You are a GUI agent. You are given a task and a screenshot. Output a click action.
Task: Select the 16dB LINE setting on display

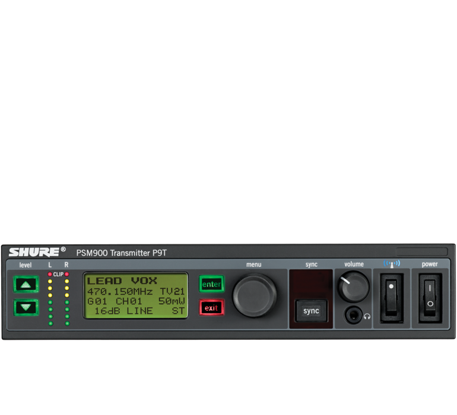click(x=123, y=311)
